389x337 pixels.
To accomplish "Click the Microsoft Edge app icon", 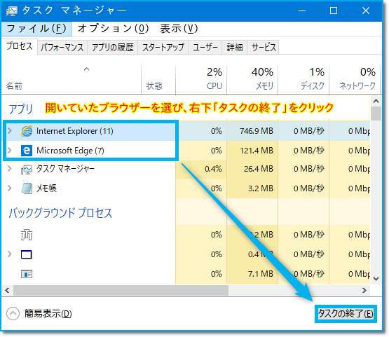I will (27, 151).
